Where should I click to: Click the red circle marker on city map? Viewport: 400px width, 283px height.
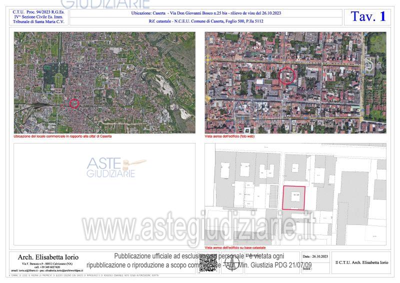pyautogui.click(x=74, y=103)
